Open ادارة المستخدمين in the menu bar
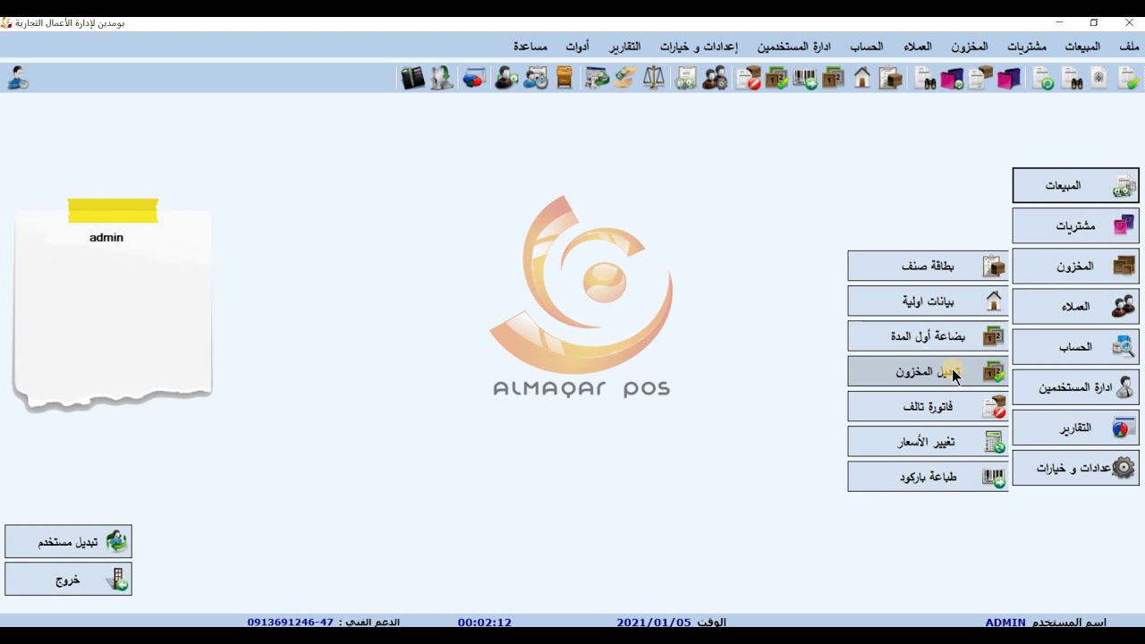 pos(794,47)
